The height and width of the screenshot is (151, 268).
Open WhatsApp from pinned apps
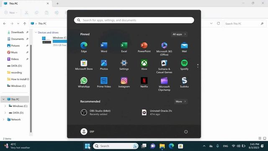84,83
